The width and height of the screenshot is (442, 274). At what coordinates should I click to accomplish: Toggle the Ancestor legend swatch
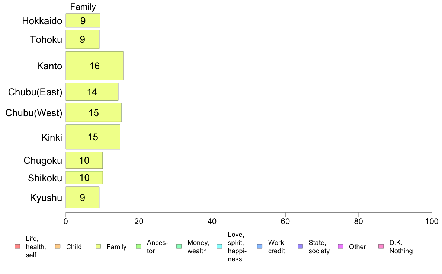click(x=138, y=246)
